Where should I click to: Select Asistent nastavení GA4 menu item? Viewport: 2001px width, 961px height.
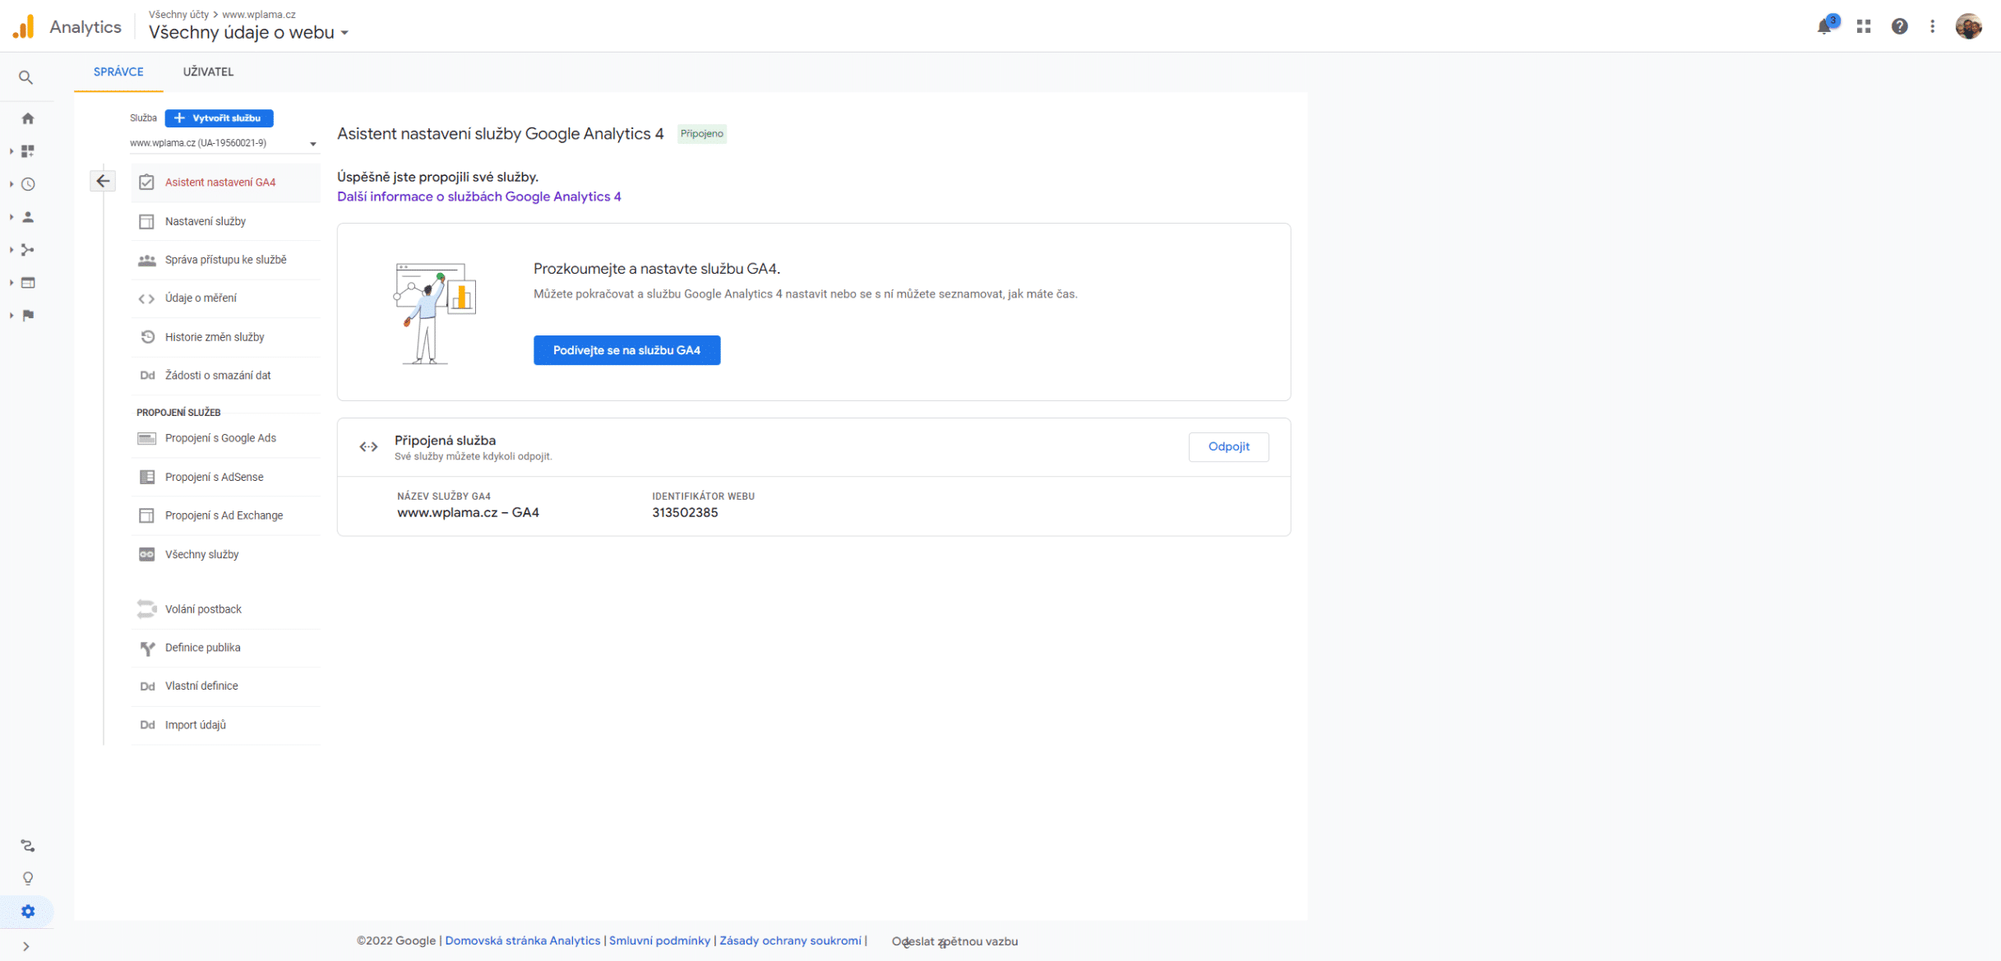coord(226,182)
